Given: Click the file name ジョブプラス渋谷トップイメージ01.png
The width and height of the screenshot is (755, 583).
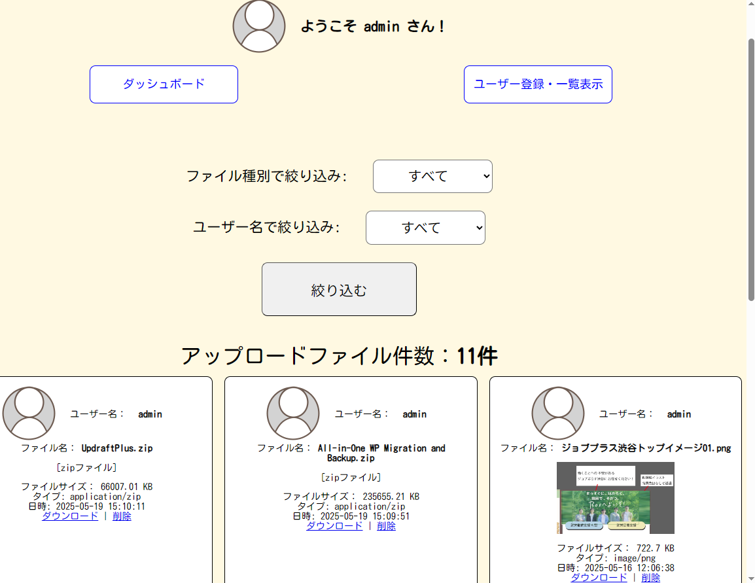Looking at the screenshot, I should click(x=646, y=448).
